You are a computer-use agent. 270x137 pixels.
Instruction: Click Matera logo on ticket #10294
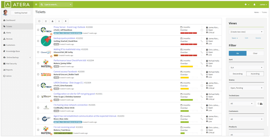tap(46, 64)
